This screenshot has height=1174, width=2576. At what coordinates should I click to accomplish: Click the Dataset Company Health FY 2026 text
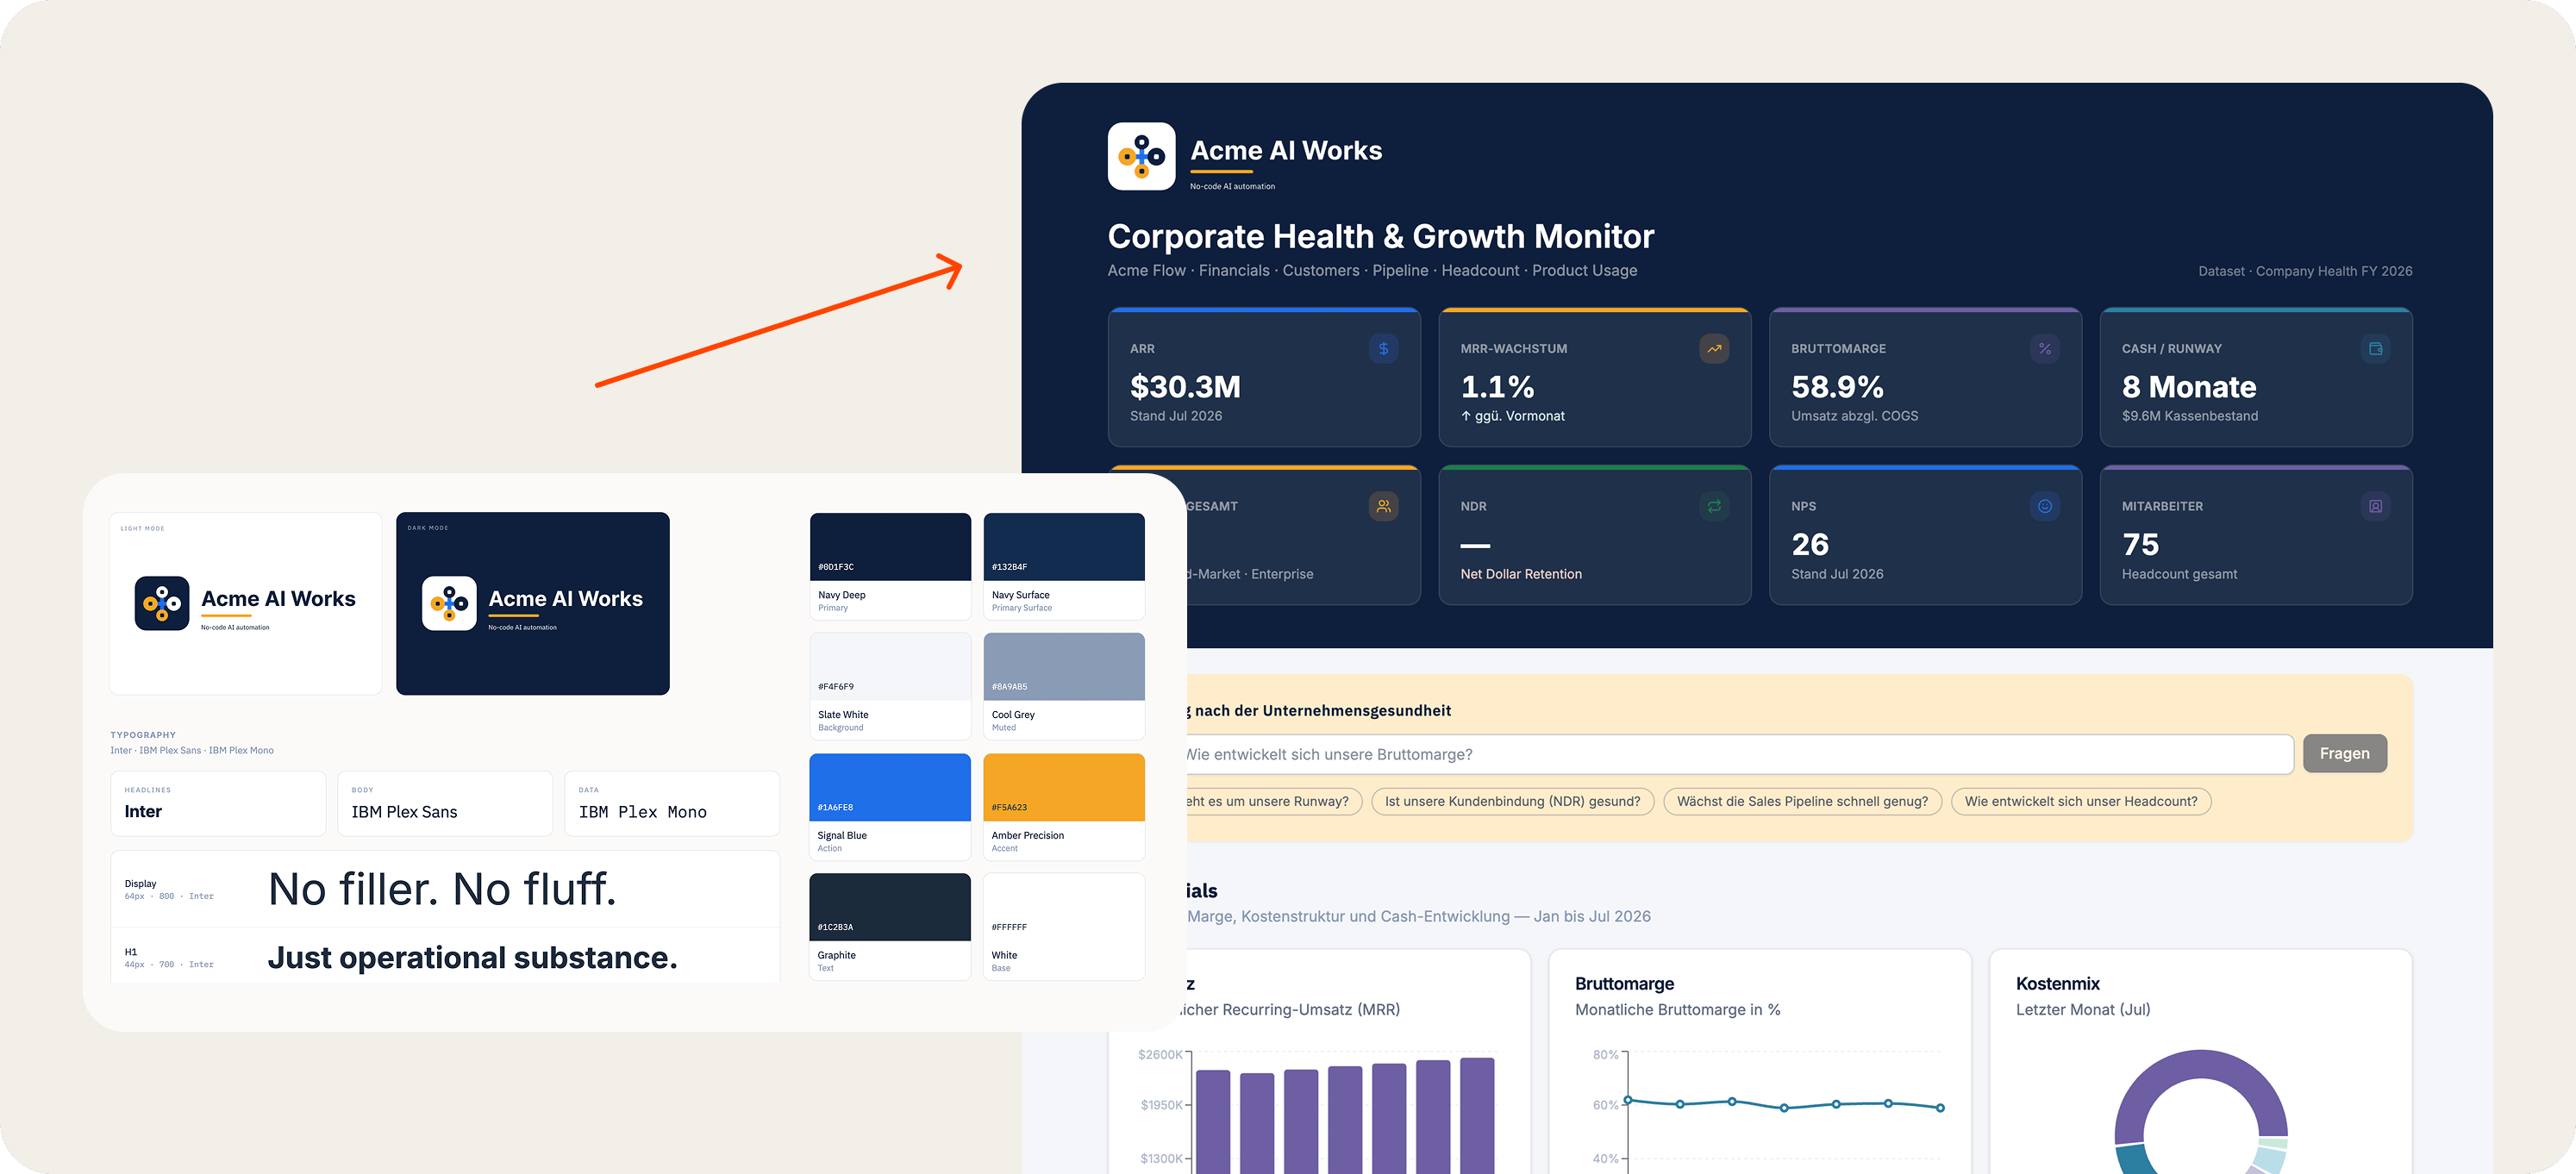(x=2305, y=271)
